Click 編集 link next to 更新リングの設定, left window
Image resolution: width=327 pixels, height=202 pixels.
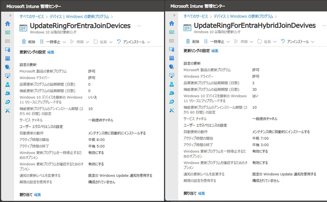(x=51, y=52)
